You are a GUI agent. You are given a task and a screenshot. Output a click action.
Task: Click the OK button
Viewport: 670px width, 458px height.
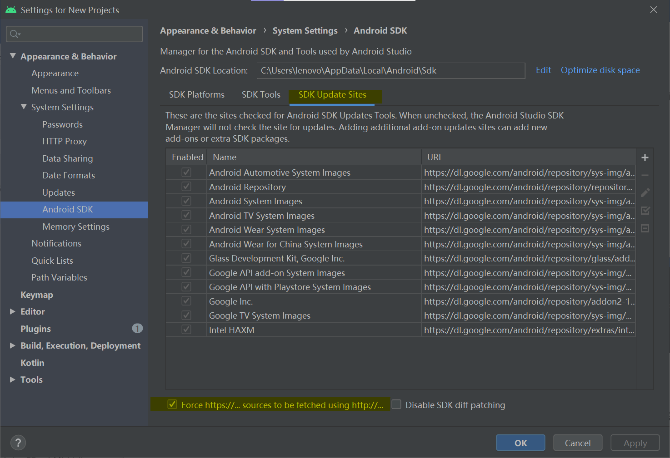click(x=520, y=443)
